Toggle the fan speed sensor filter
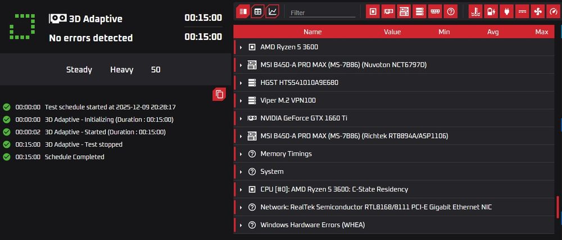The image size is (562, 240). [x=538, y=12]
